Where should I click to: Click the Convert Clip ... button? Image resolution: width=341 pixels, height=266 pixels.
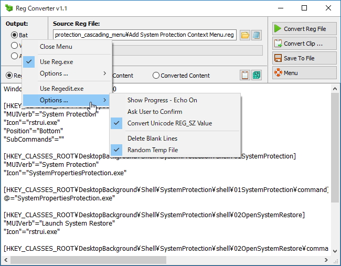tap(304, 43)
